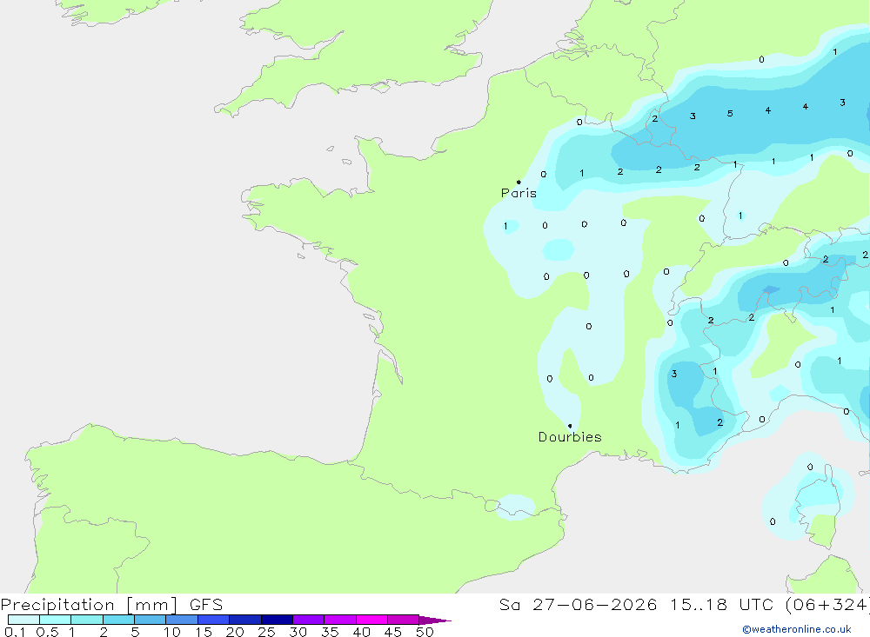Click the 10 legend scale label
Viewport: 870px width, 637px height.
pyautogui.click(x=172, y=632)
